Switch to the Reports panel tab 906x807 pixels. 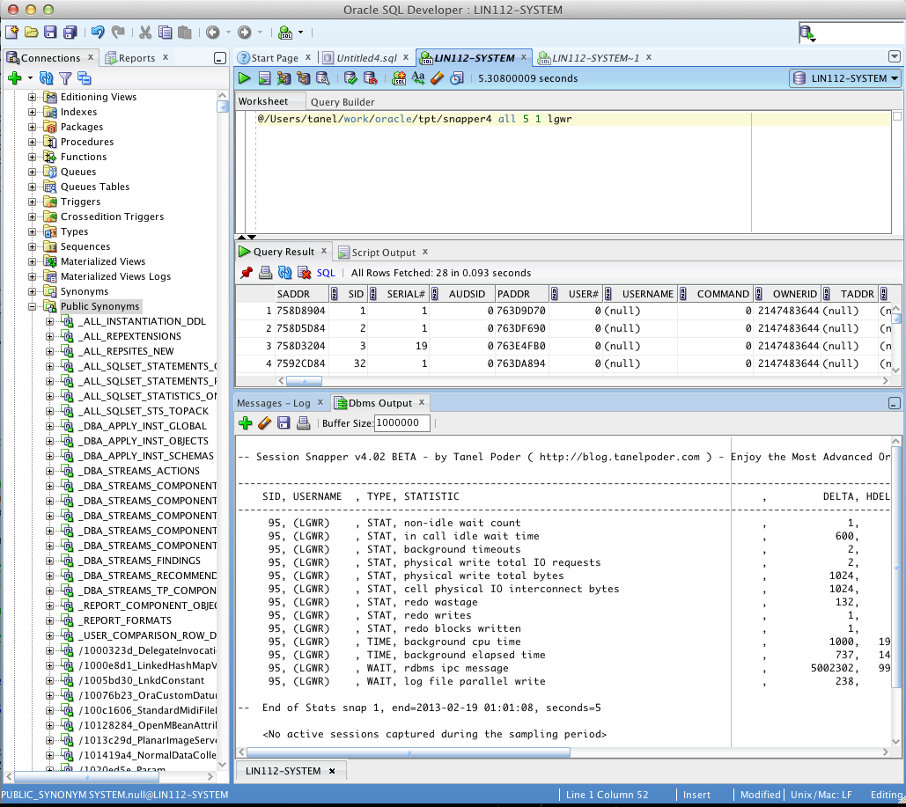[x=136, y=58]
